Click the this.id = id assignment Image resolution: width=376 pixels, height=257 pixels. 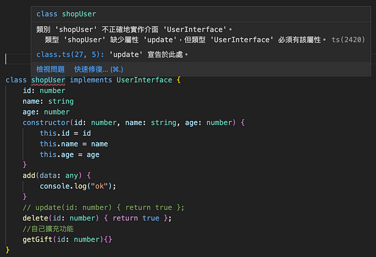(65, 133)
